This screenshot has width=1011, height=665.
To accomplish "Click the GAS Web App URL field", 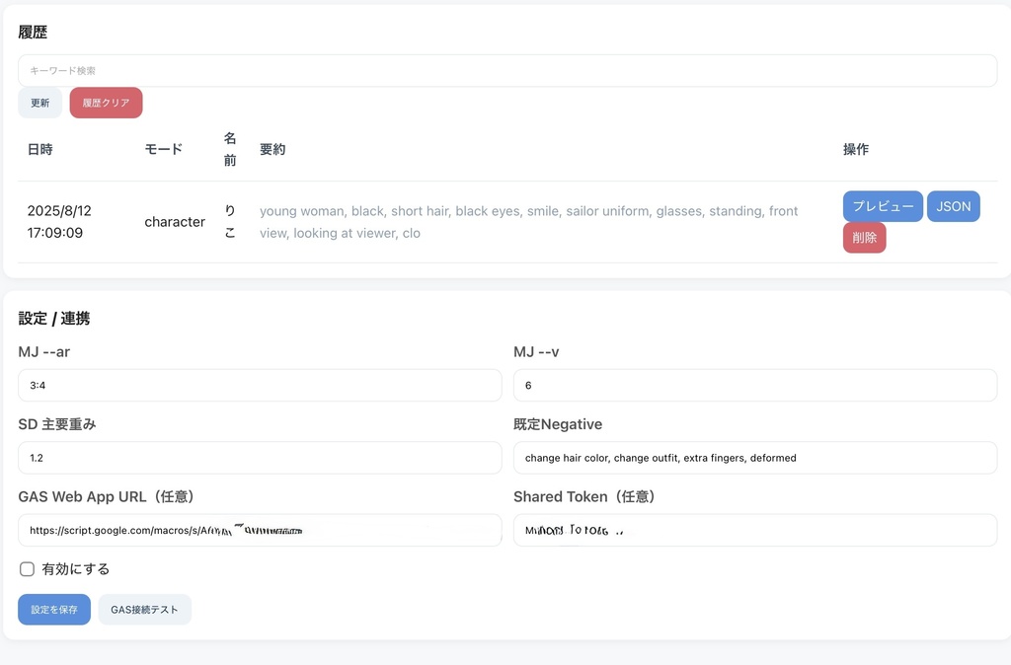I will (260, 530).
